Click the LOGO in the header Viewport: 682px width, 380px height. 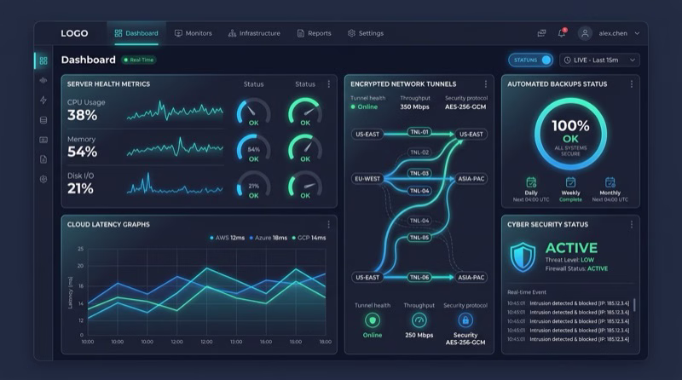coord(74,33)
